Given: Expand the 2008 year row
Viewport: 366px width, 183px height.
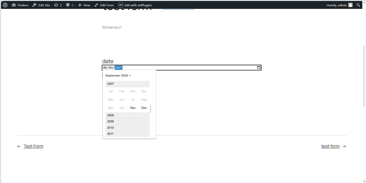Looking at the screenshot, I should (x=127, y=115).
